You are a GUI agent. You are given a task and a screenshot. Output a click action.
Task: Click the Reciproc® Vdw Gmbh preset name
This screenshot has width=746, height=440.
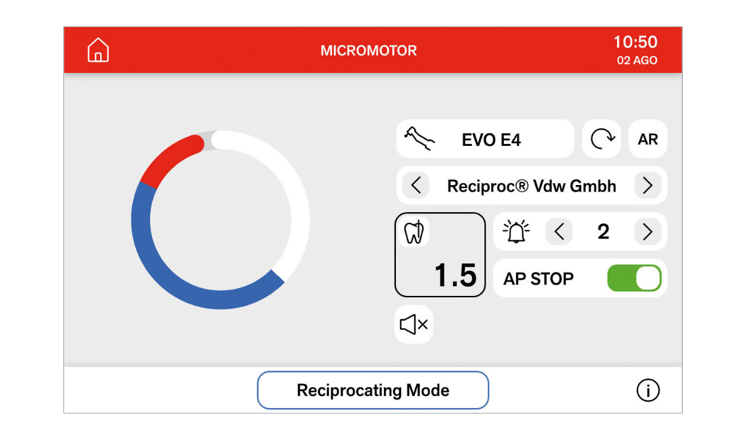click(531, 186)
